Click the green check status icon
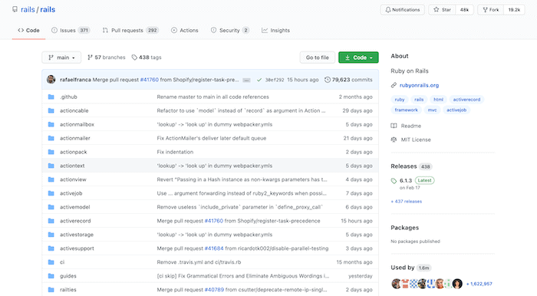The image size is (537, 296). tap(259, 80)
